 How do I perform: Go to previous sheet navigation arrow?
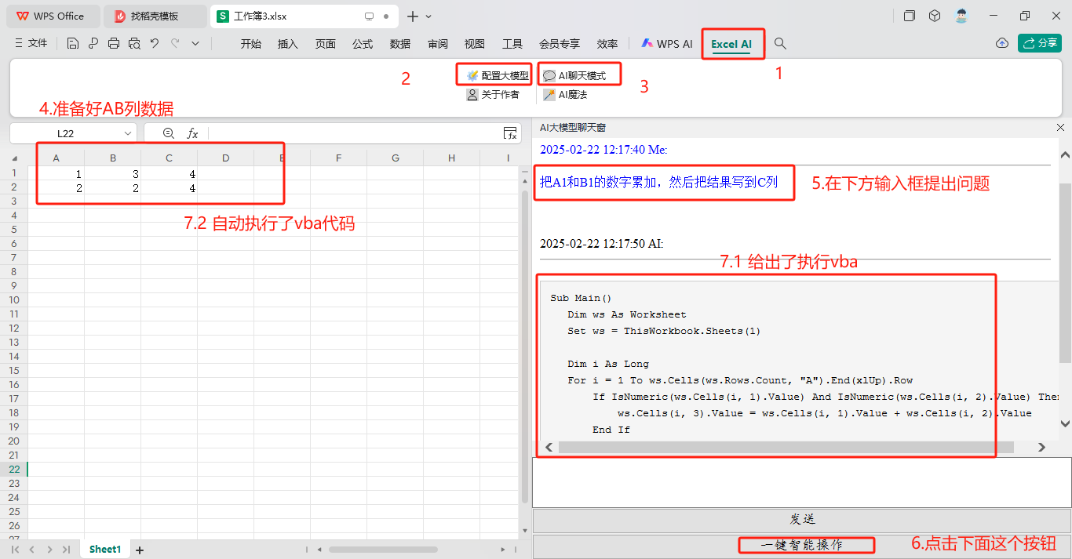[x=32, y=550]
